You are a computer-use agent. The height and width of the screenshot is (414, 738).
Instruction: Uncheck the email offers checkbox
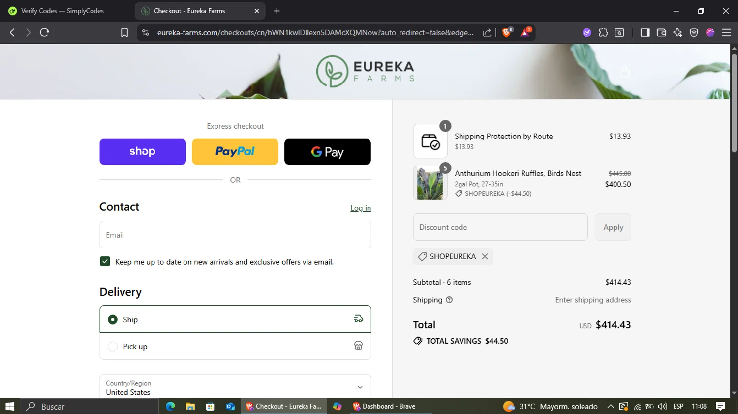click(x=105, y=261)
